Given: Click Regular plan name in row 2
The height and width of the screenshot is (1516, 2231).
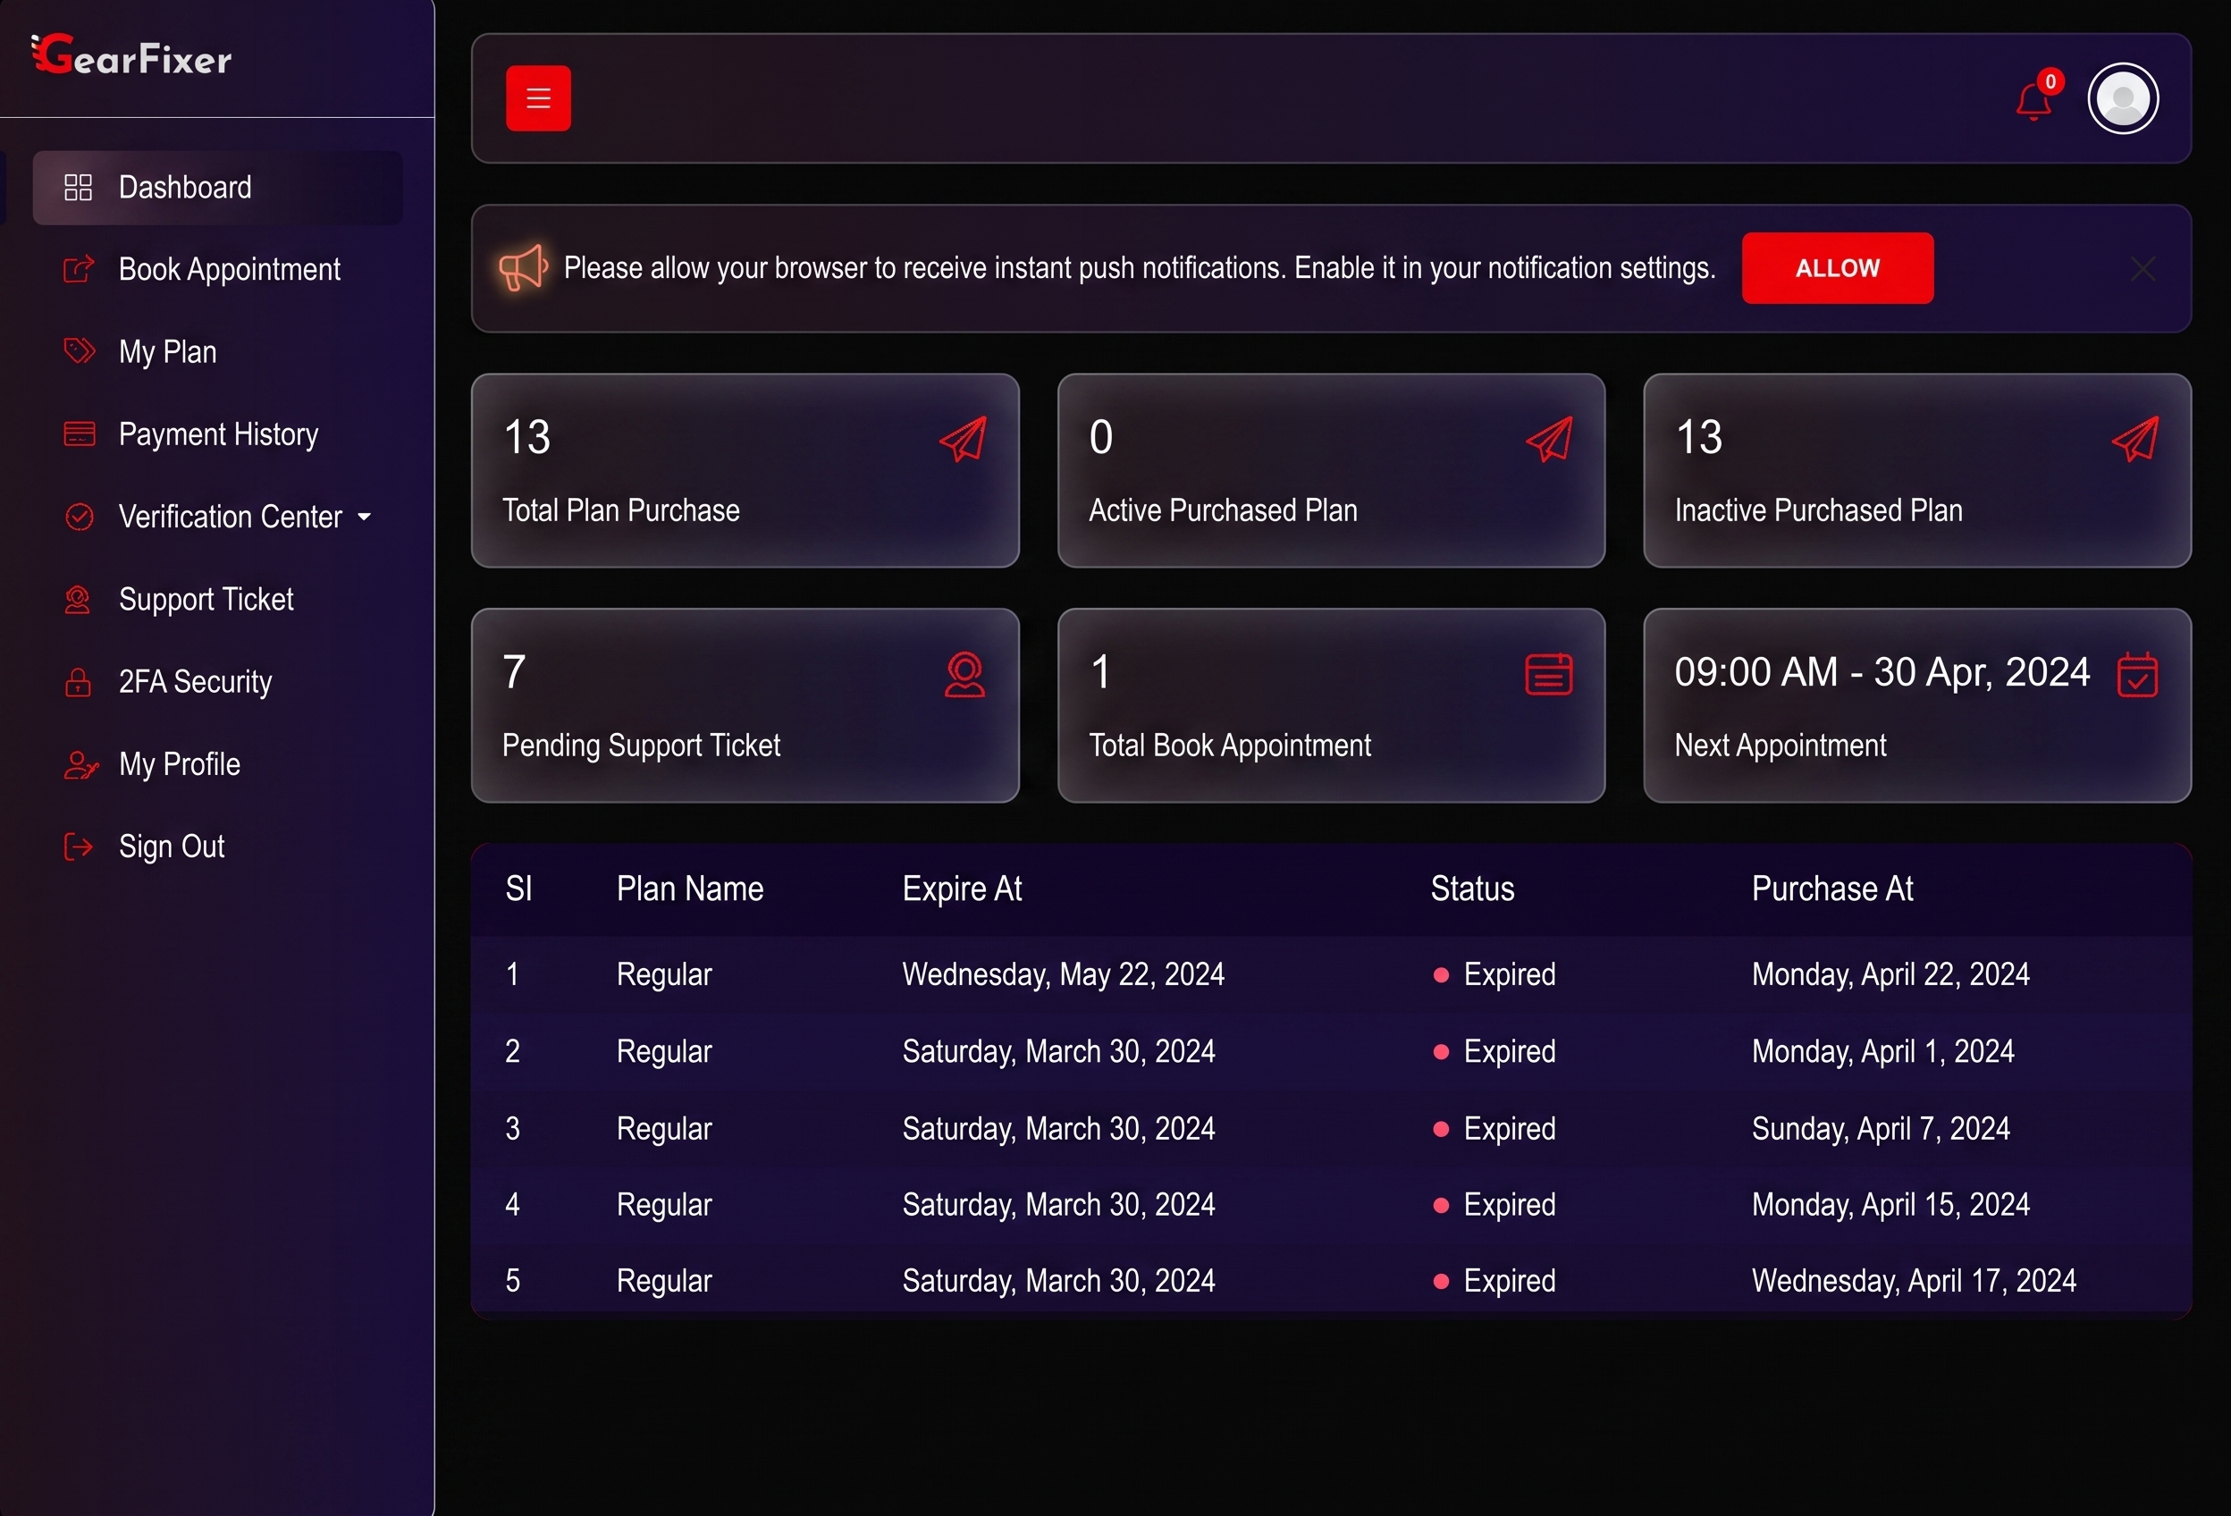Looking at the screenshot, I should coord(664,1051).
